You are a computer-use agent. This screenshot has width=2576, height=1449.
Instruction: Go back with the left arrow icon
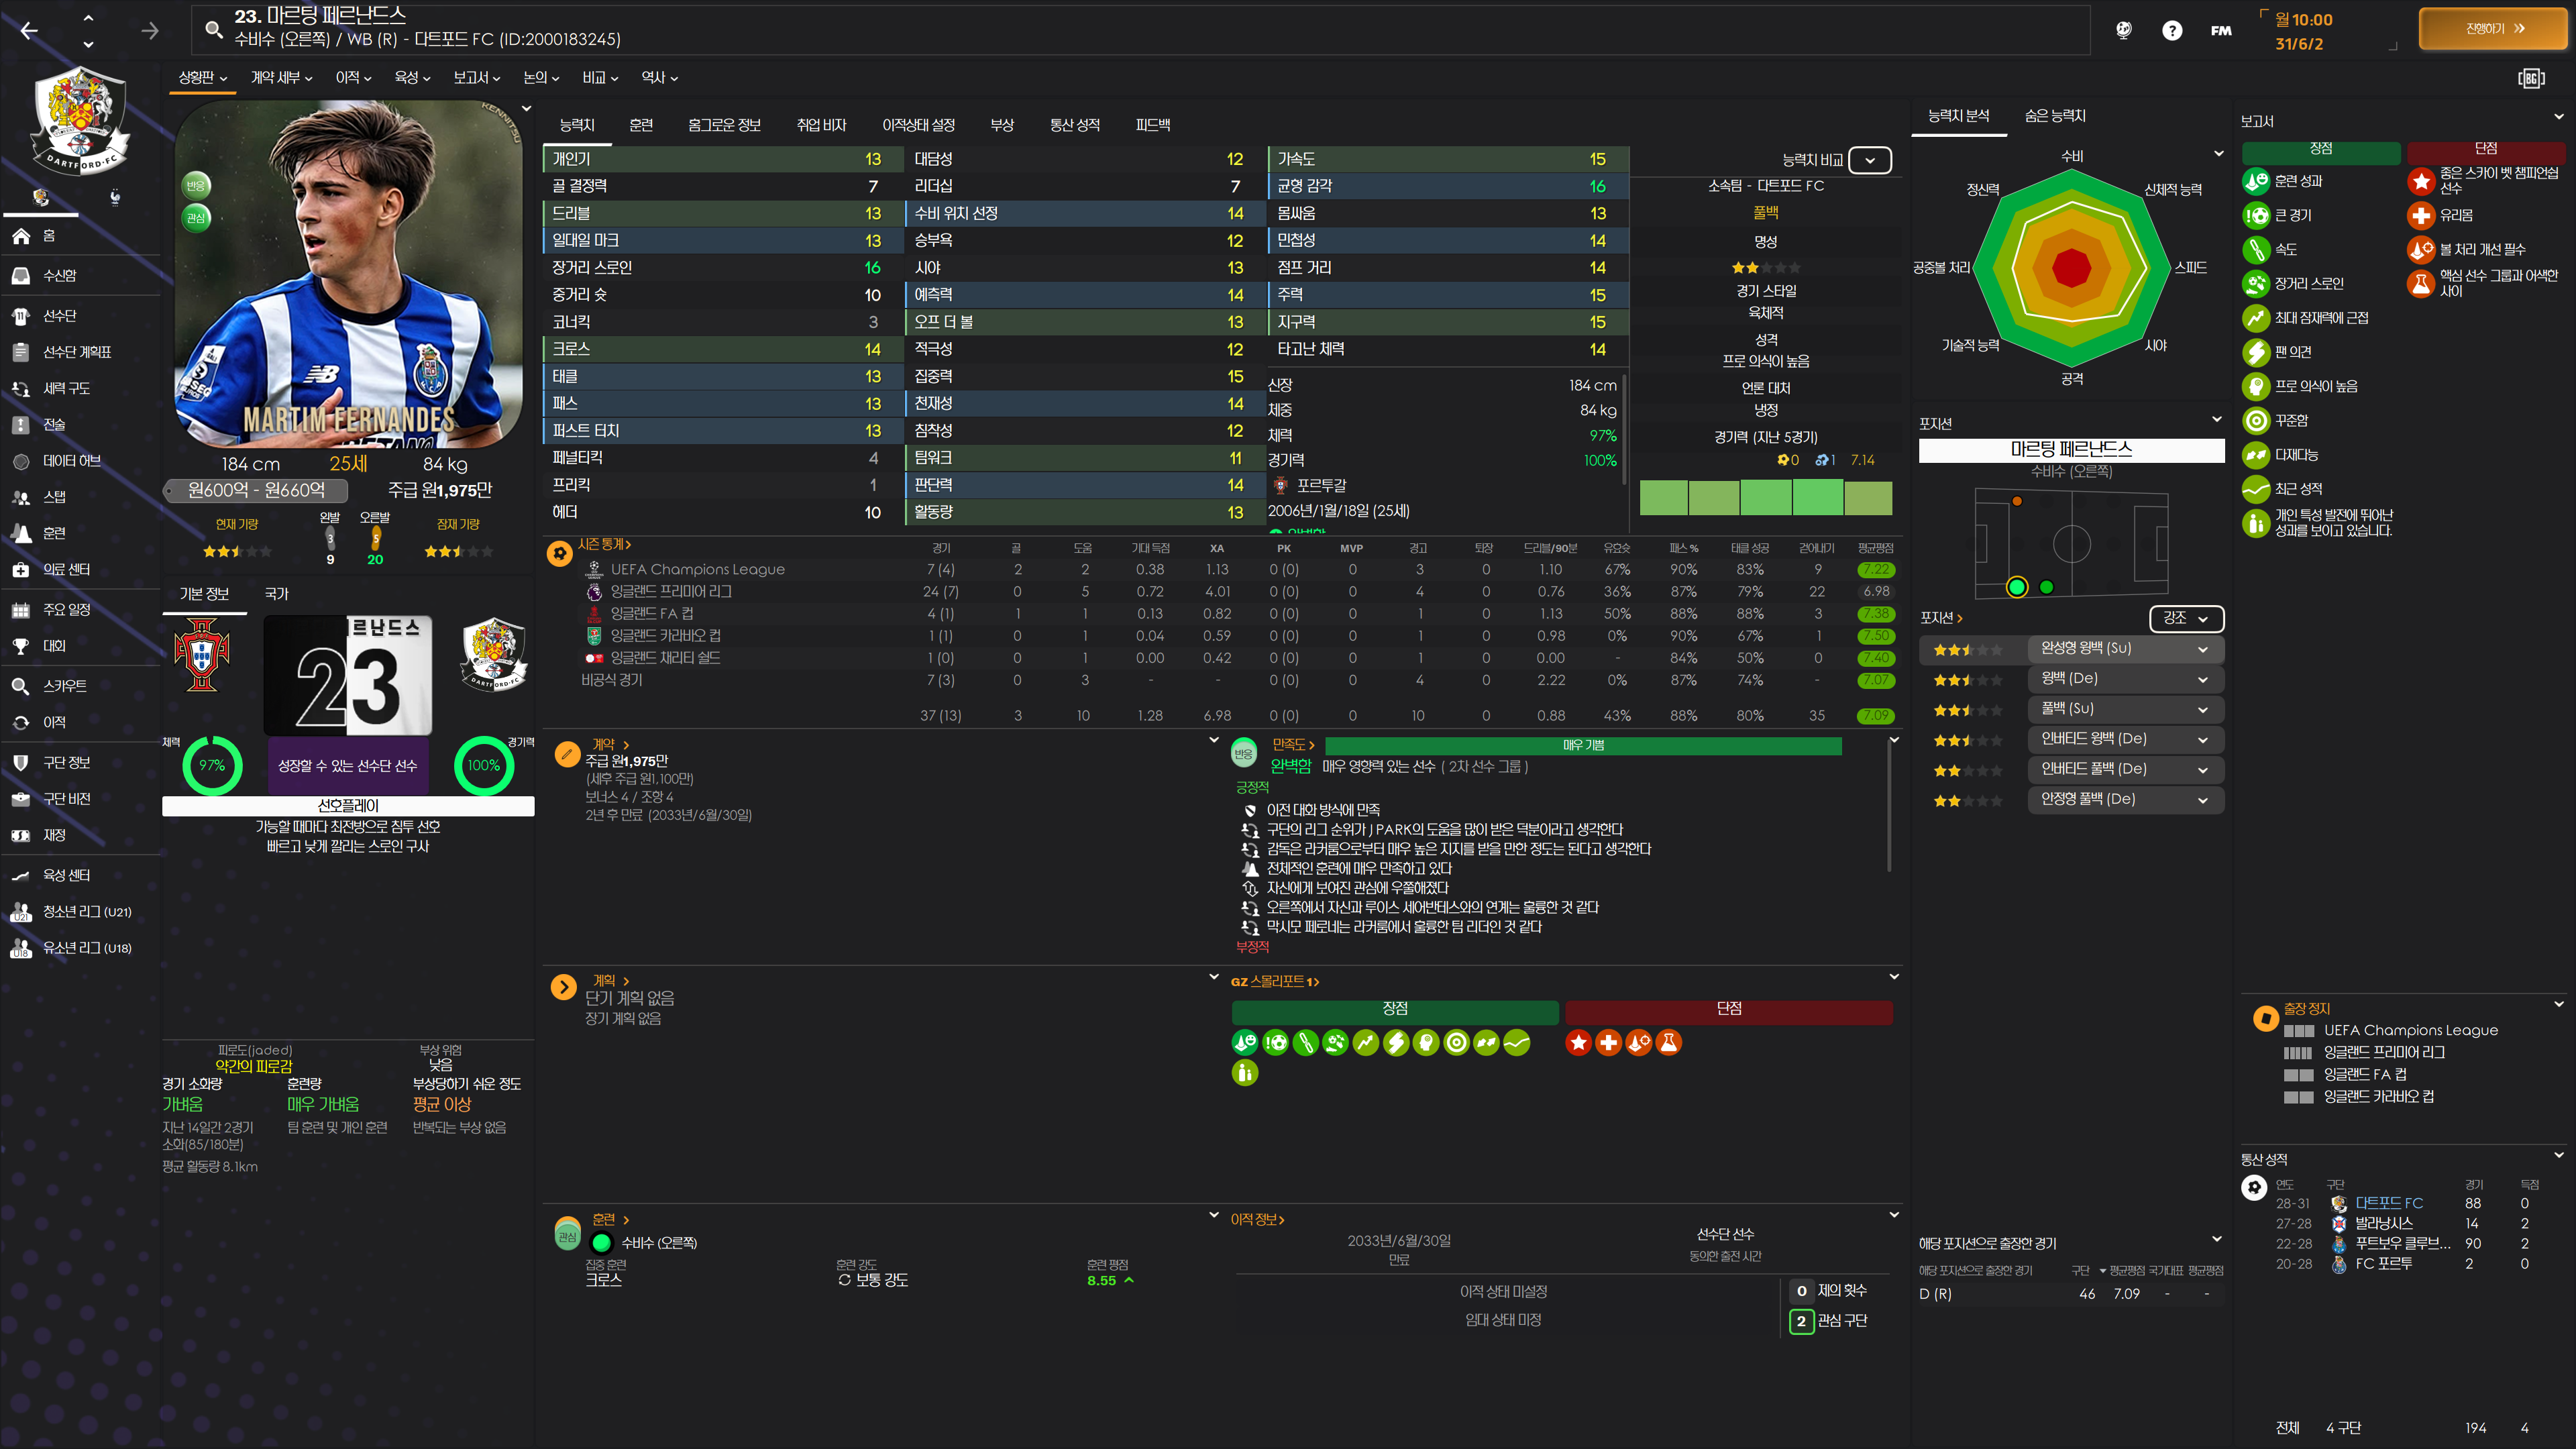(29, 30)
